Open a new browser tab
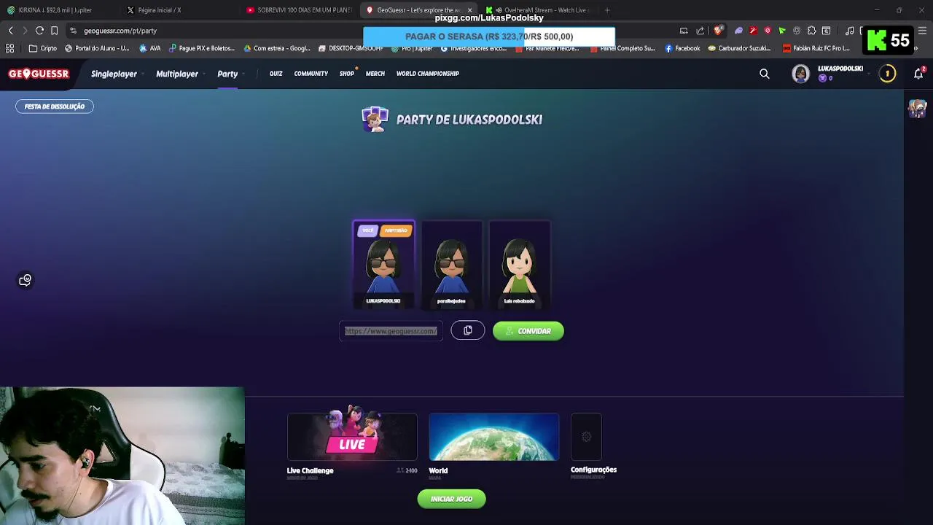Screen dimensions: 933x525 pyautogui.click(x=607, y=10)
